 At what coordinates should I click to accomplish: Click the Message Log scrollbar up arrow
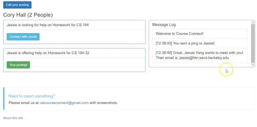tap(253, 23)
